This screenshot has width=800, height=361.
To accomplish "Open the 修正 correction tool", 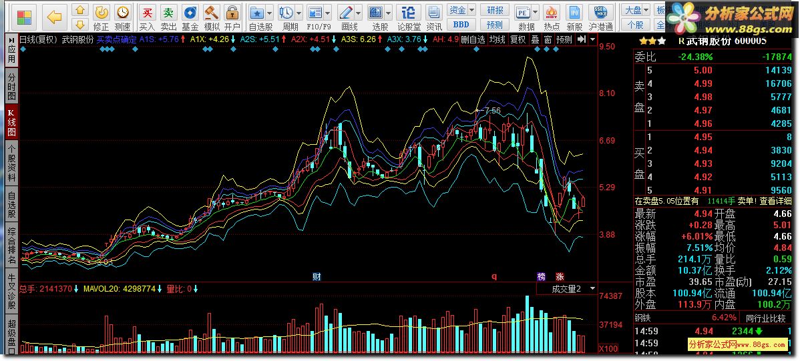I will tap(102, 18).
